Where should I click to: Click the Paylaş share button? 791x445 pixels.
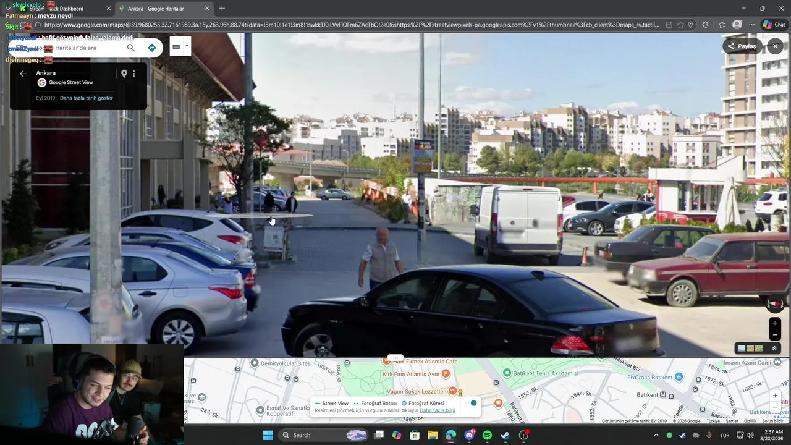pos(742,46)
